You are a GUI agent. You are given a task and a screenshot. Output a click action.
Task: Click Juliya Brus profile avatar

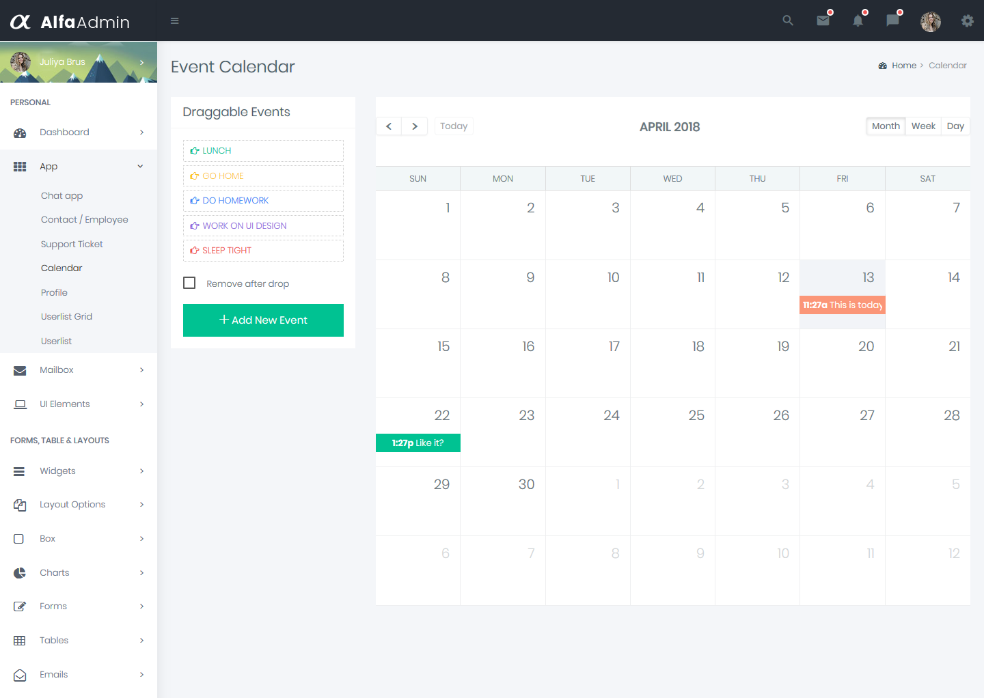(x=21, y=62)
